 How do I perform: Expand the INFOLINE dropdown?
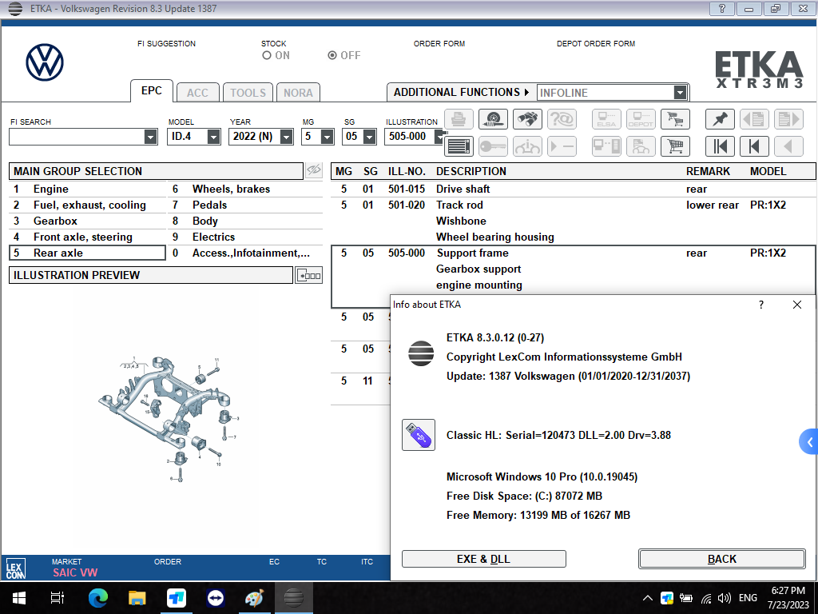tap(679, 93)
